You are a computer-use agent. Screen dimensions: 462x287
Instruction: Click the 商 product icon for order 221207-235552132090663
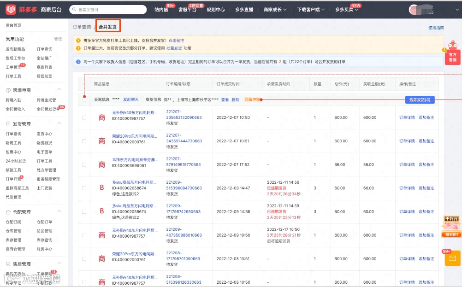101,117
